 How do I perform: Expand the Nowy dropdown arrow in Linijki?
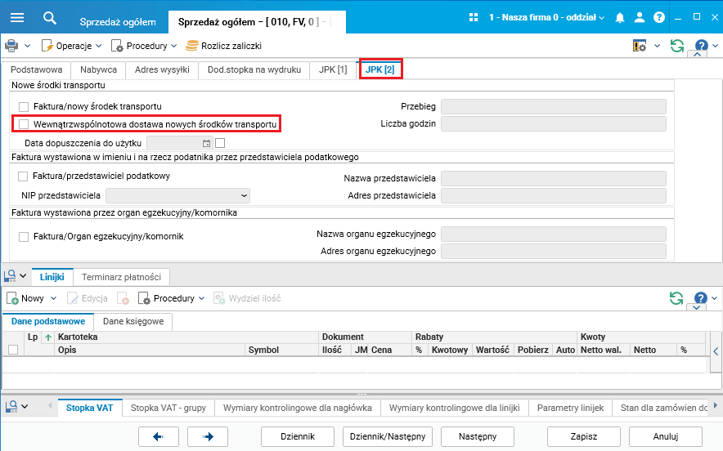[x=53, y=298]
